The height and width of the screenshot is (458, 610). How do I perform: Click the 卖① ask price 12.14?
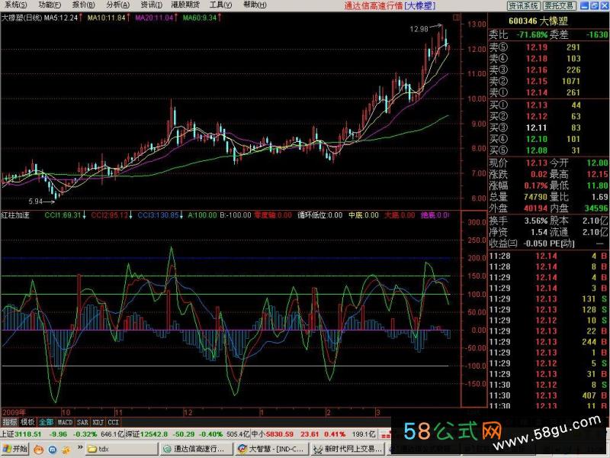point(537,92)
